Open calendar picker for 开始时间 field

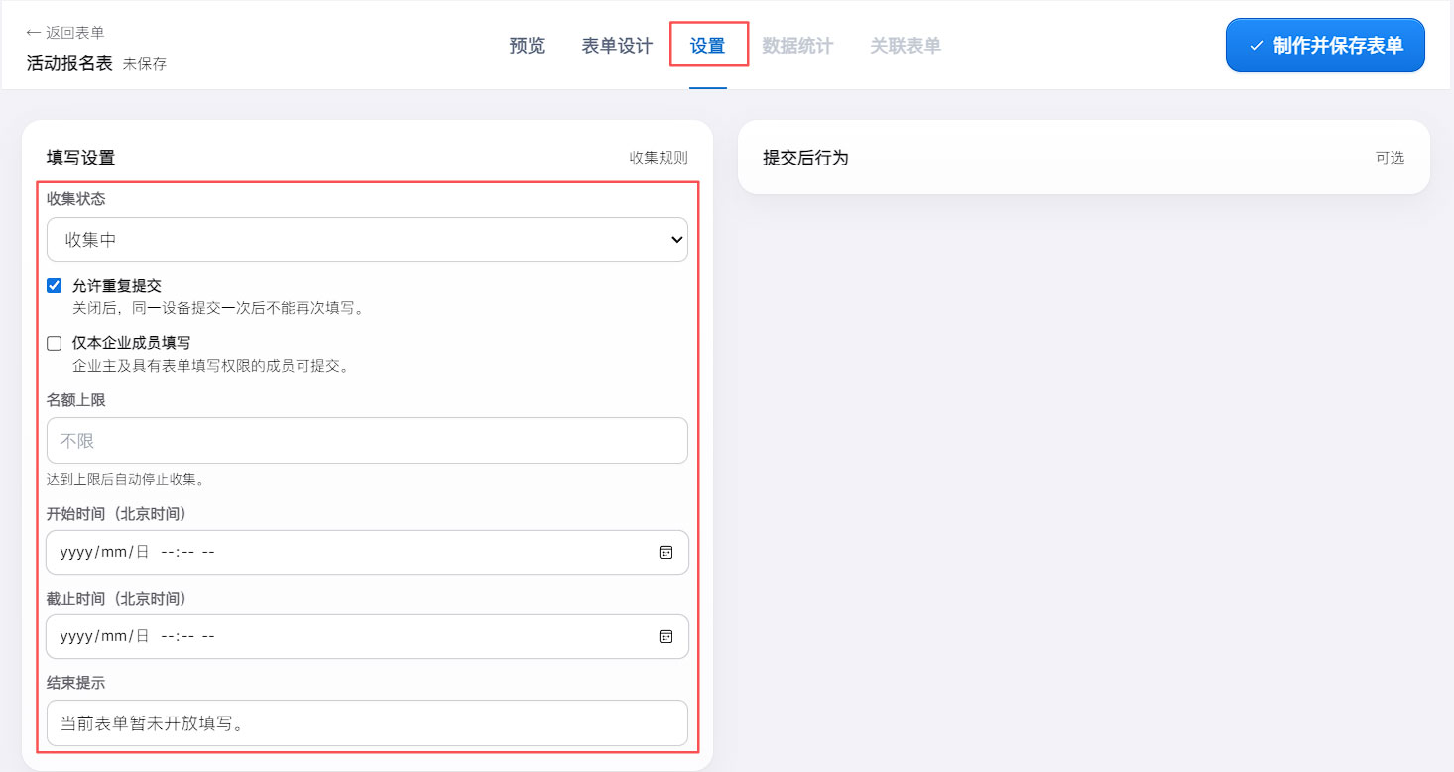point(666,552)
